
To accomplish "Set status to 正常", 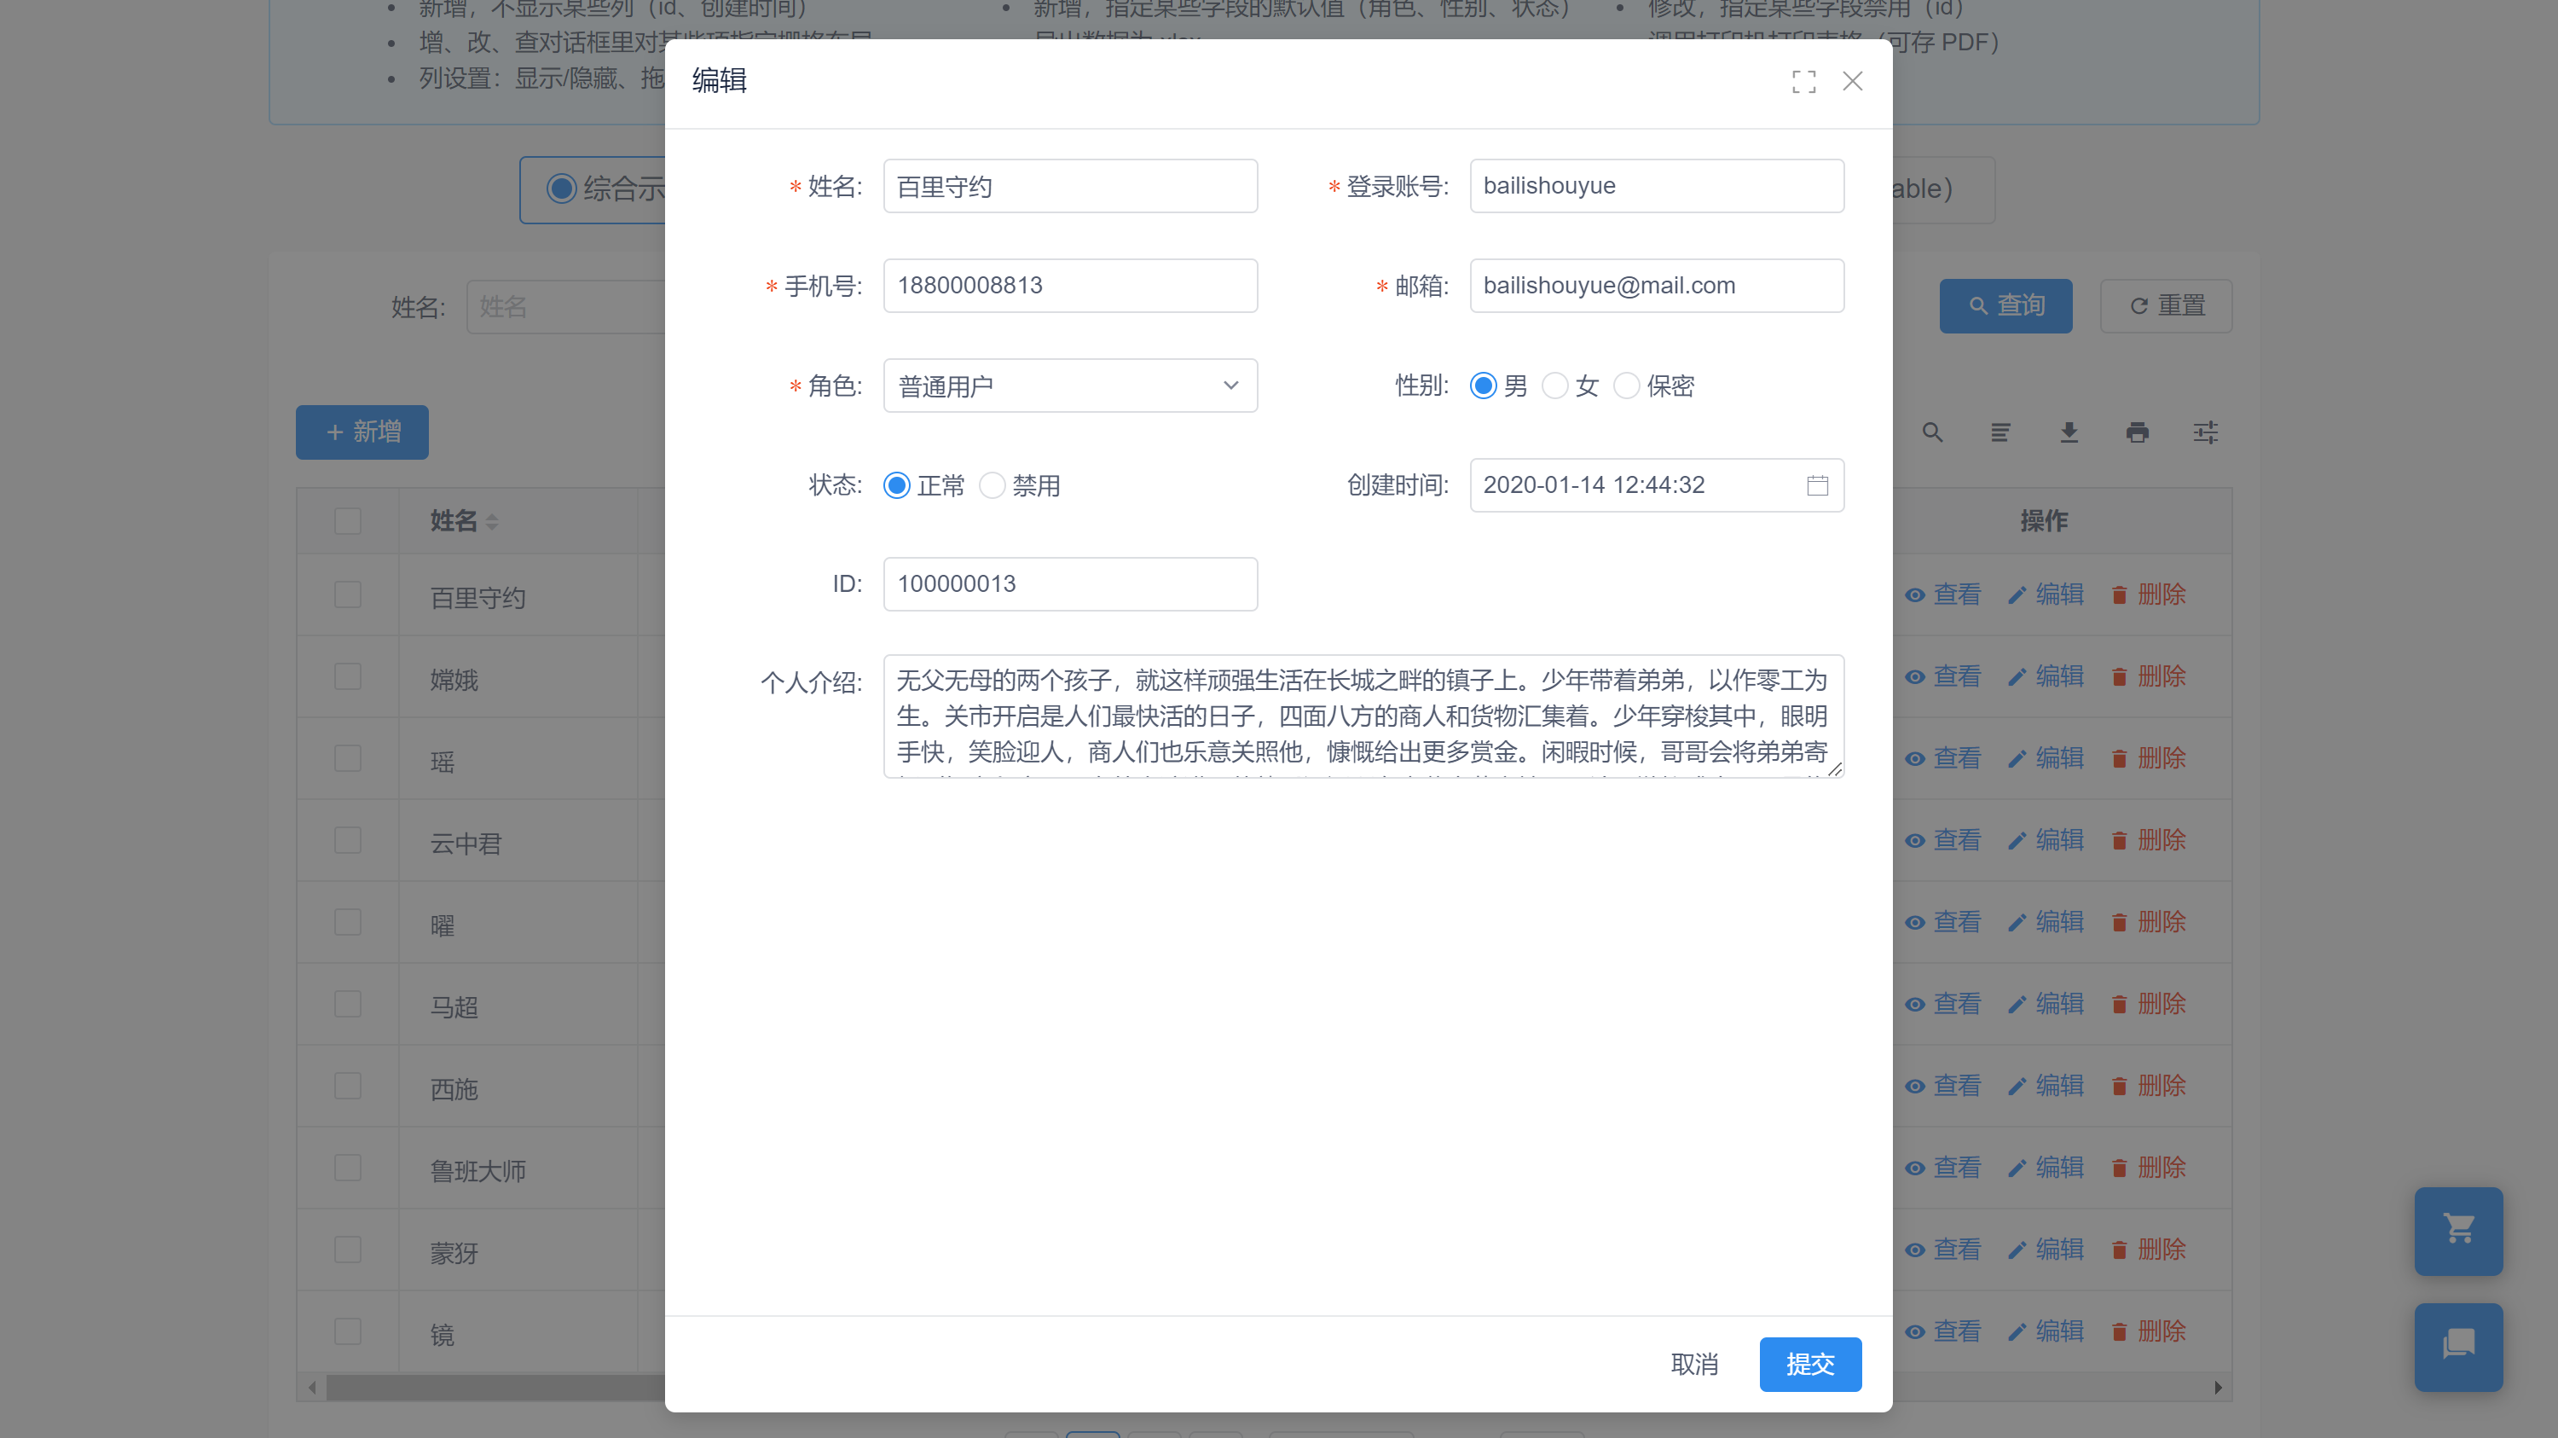I will (x=897, y=484).
